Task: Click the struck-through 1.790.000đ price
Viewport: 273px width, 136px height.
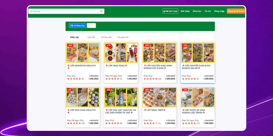Action: [170, 120]
